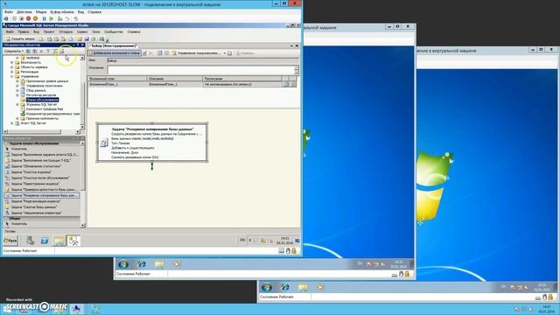Screen dimensions: 560x315
Task: Click Object Explorer vertical scroll-up arrow
Action: [x=82, y=58]
